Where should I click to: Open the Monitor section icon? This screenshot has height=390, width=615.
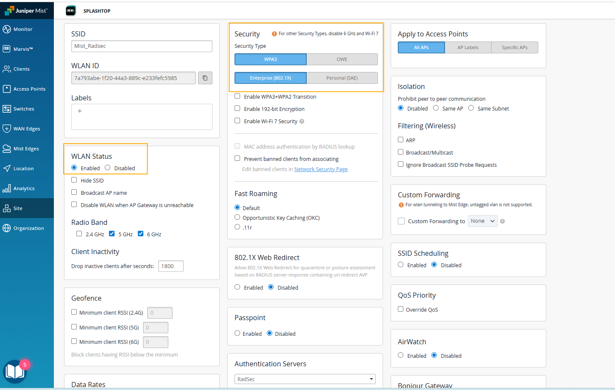(7, 29)
